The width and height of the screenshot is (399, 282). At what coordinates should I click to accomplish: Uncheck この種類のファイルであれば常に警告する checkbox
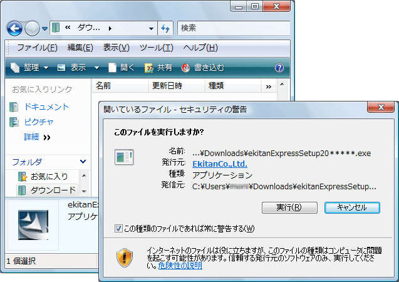pyautogui.click(x=119, y=228)
